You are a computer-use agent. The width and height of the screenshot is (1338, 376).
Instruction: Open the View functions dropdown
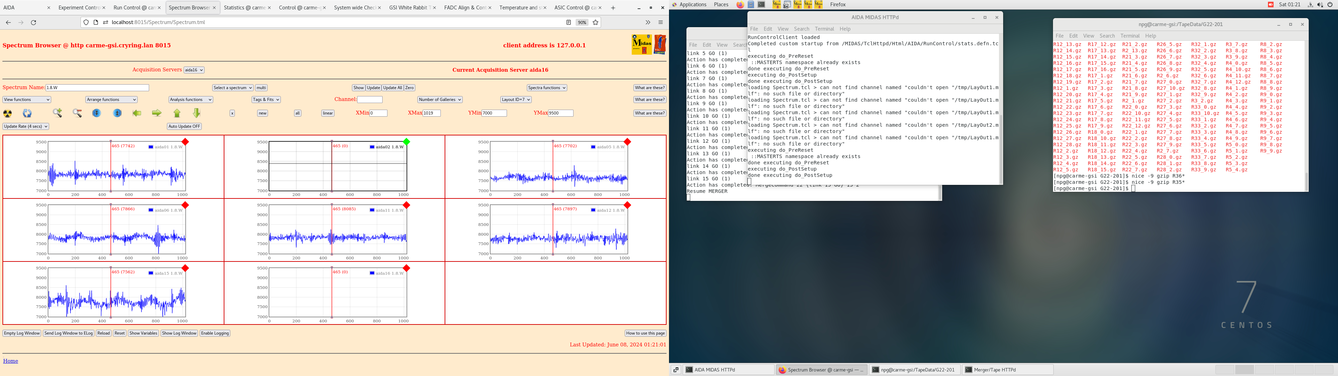[26, 100]
